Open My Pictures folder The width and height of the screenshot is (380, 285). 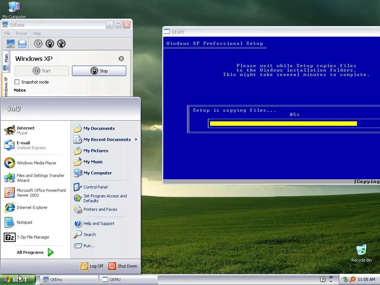coord(106,151)
